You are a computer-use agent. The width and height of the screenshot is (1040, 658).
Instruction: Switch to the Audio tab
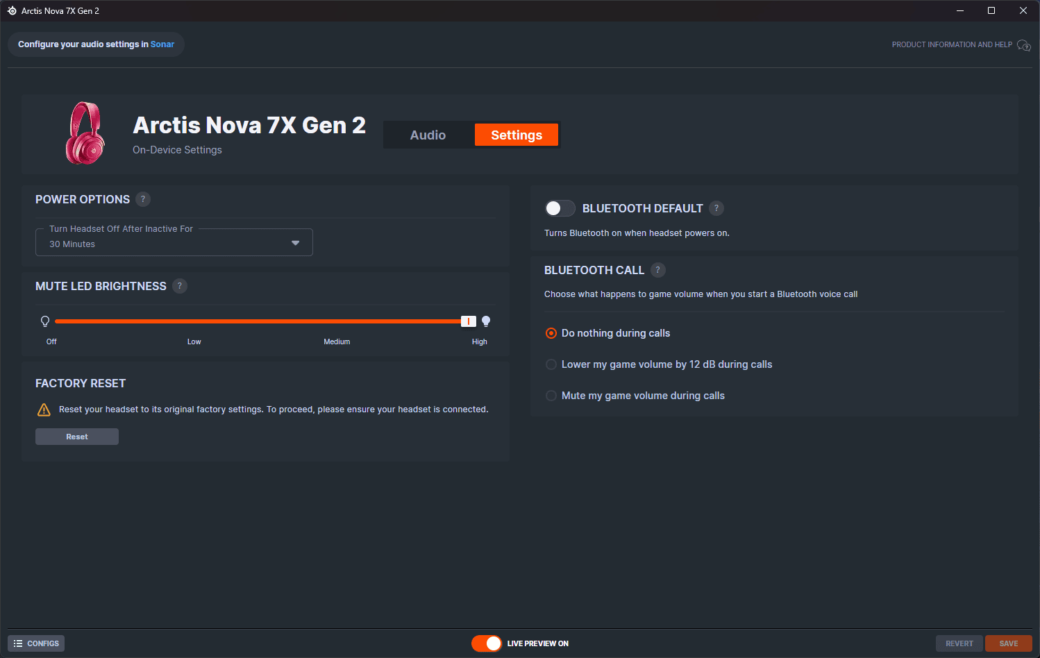pos(428,135)
